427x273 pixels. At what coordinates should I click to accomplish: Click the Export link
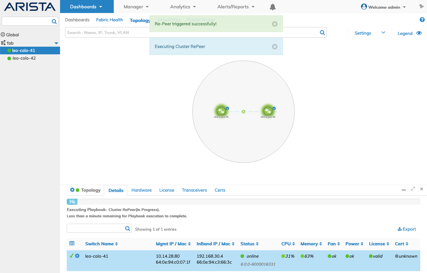tap(407, 229)
